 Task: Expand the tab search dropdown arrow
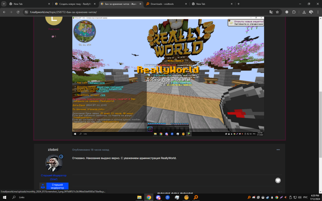coord(4,4)
